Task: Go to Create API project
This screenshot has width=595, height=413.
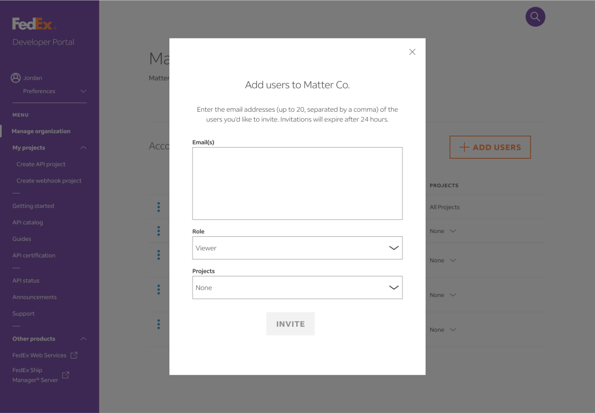Action: (41, 164)
